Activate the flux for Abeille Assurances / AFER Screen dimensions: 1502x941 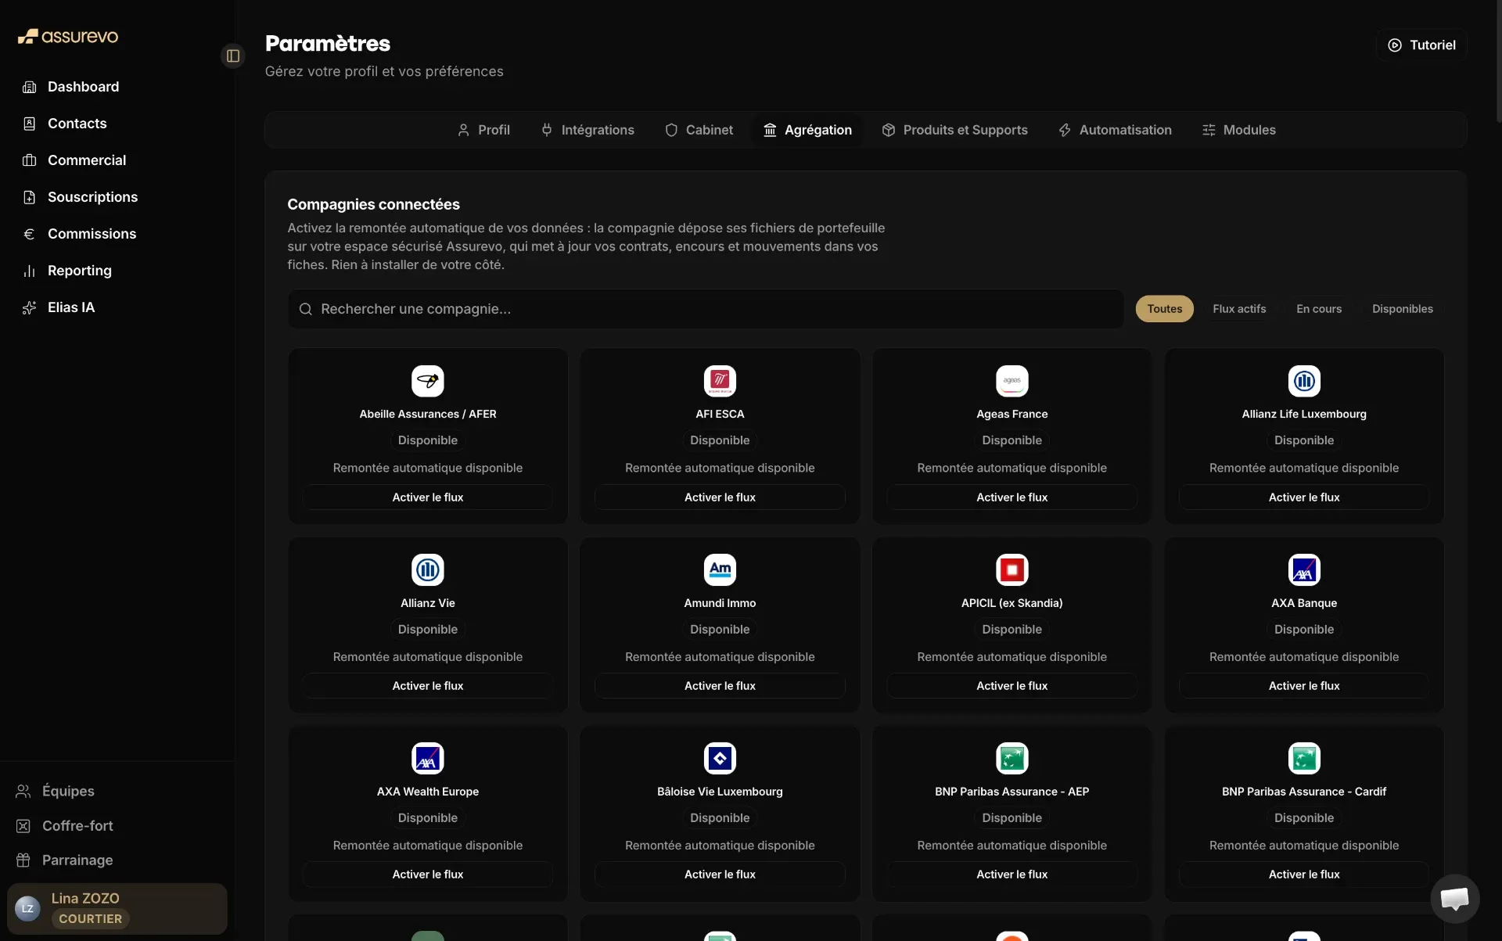click(x=428, y=497)
